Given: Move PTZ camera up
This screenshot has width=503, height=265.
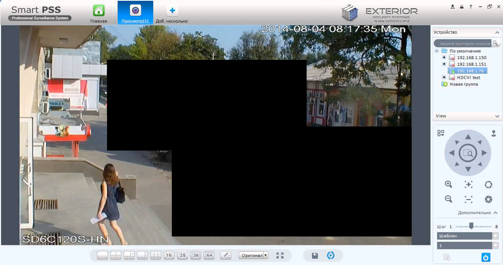Looking at the screenshot, I should 468,137.
